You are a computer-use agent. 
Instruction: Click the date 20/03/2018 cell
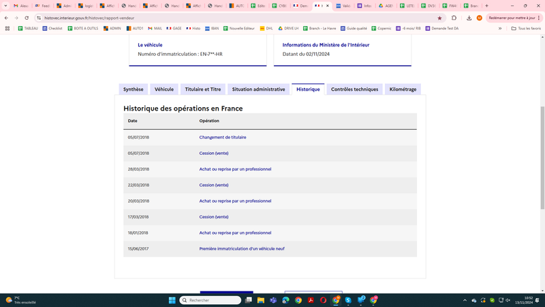[x=138, y=201]
